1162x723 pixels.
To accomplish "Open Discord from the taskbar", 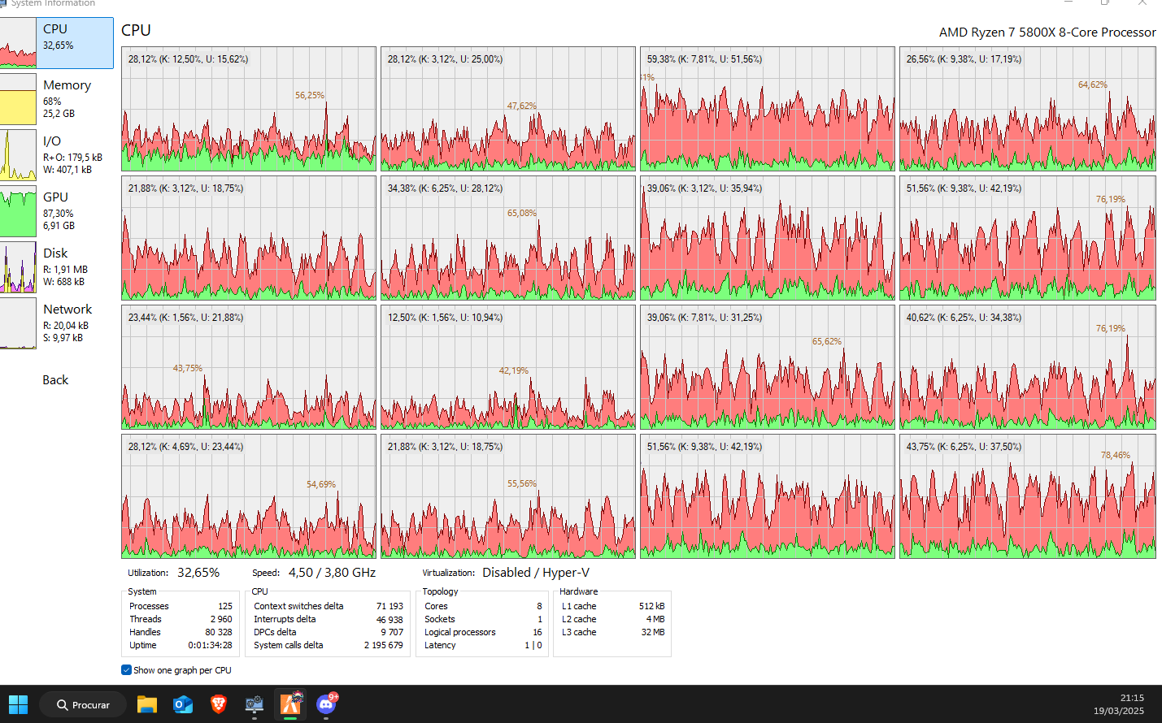I will (x=326, y=704).
